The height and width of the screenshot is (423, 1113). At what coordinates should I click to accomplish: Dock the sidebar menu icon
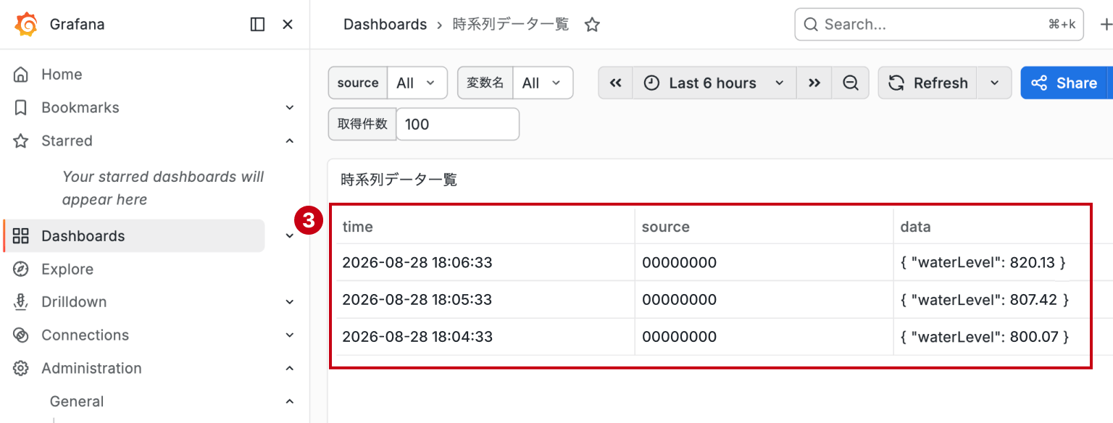(257, 25)
